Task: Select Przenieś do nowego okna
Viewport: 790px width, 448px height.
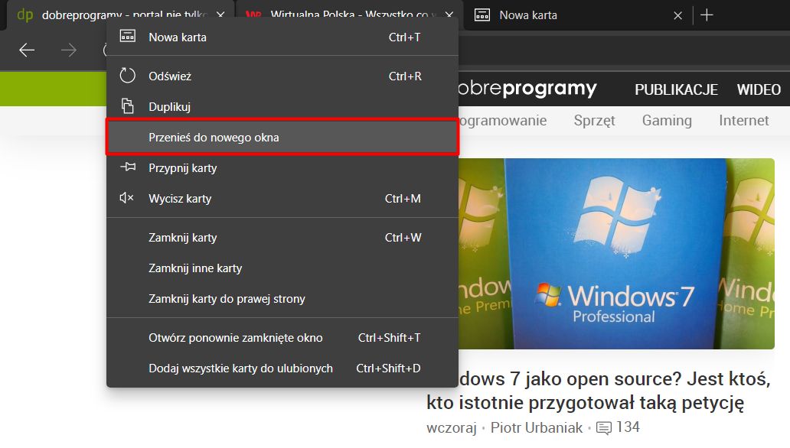Action: [x=282, y=138]
